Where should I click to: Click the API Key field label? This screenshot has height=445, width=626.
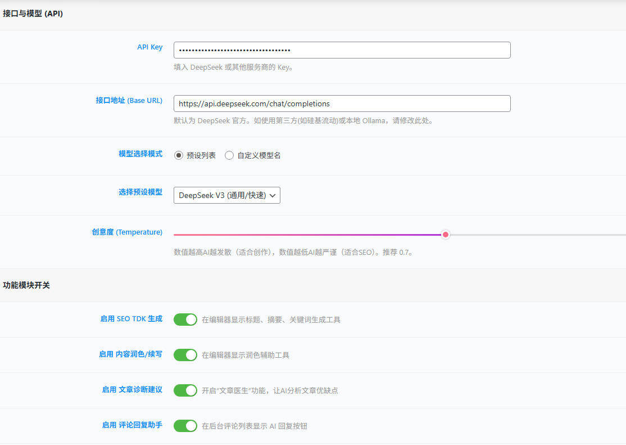[149, 47]
